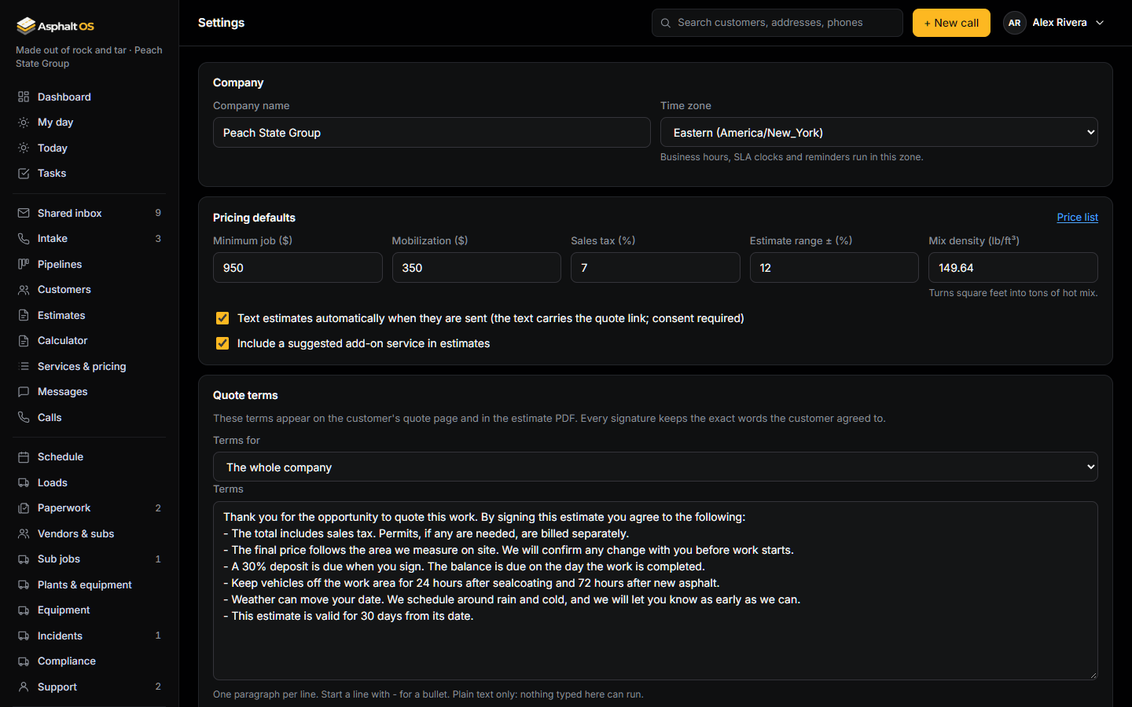Click the Mobilization amount field
Image resolution: width=1132 pixels, height=707 pixels.
point(476,268)
